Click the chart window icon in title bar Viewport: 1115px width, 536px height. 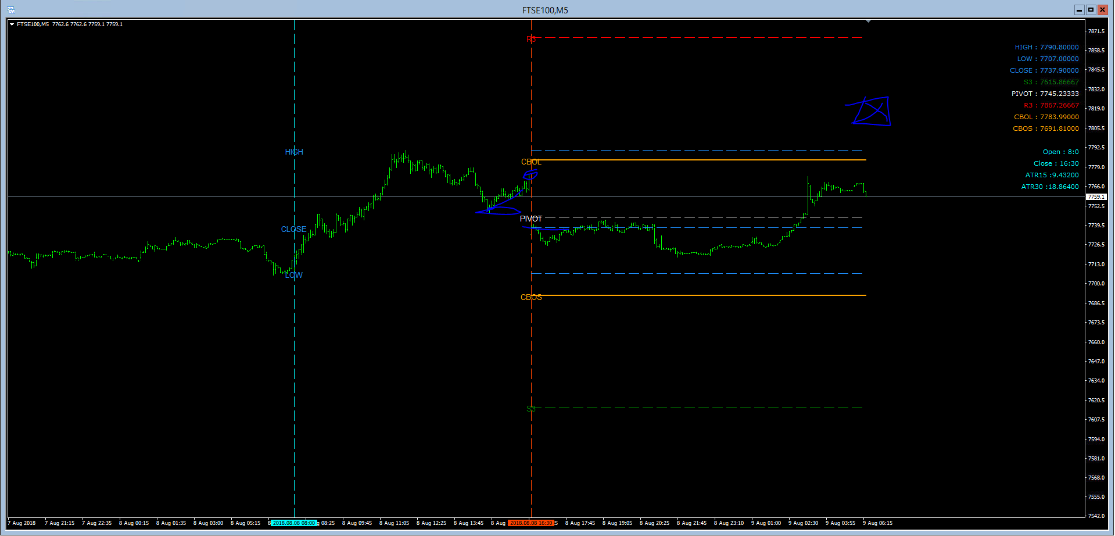pyautogui.click(x=10, y=10)
